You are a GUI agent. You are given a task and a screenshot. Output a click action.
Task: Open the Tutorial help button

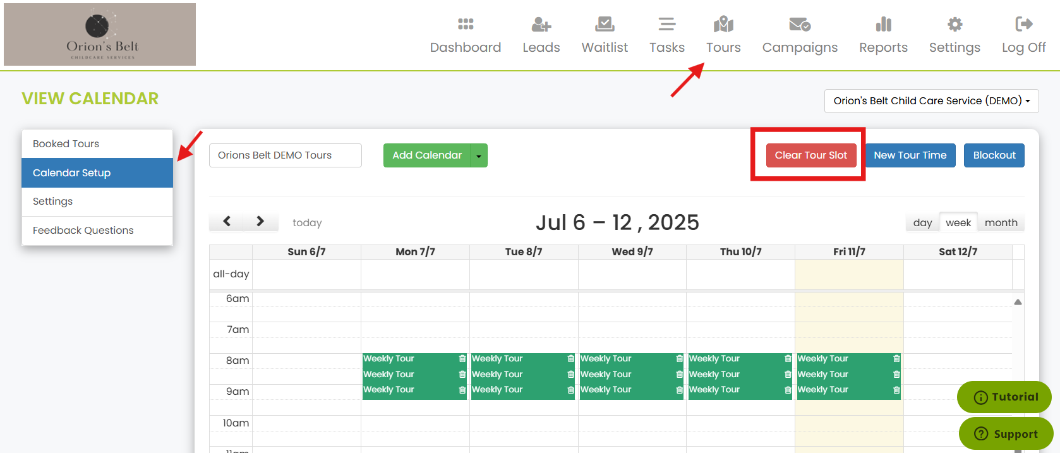pyautogui.click(x=1004, y=397)
